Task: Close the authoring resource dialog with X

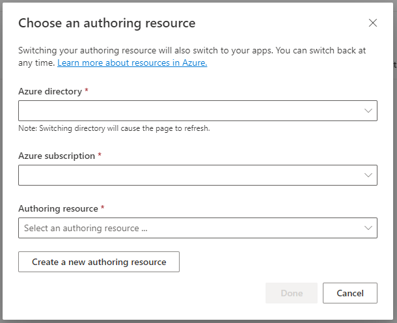Action: point(373,23)
